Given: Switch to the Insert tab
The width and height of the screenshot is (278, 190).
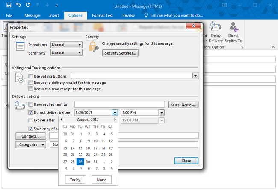Looking at the screenshot, I should coord(54,15).
